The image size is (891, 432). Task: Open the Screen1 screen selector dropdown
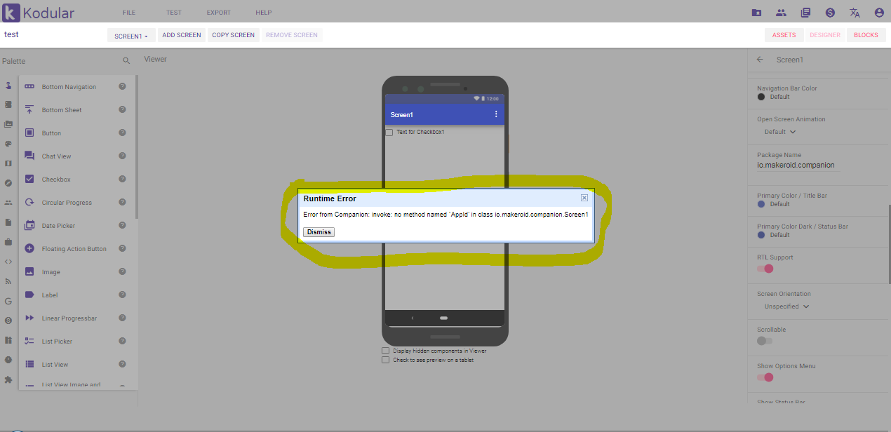(131, 36)
